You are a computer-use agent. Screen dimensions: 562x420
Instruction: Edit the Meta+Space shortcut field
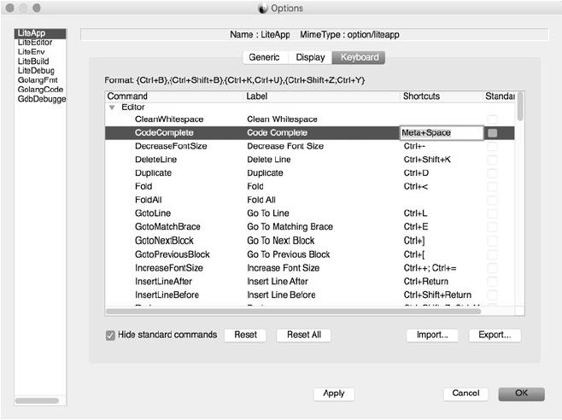tap(442, 132)
